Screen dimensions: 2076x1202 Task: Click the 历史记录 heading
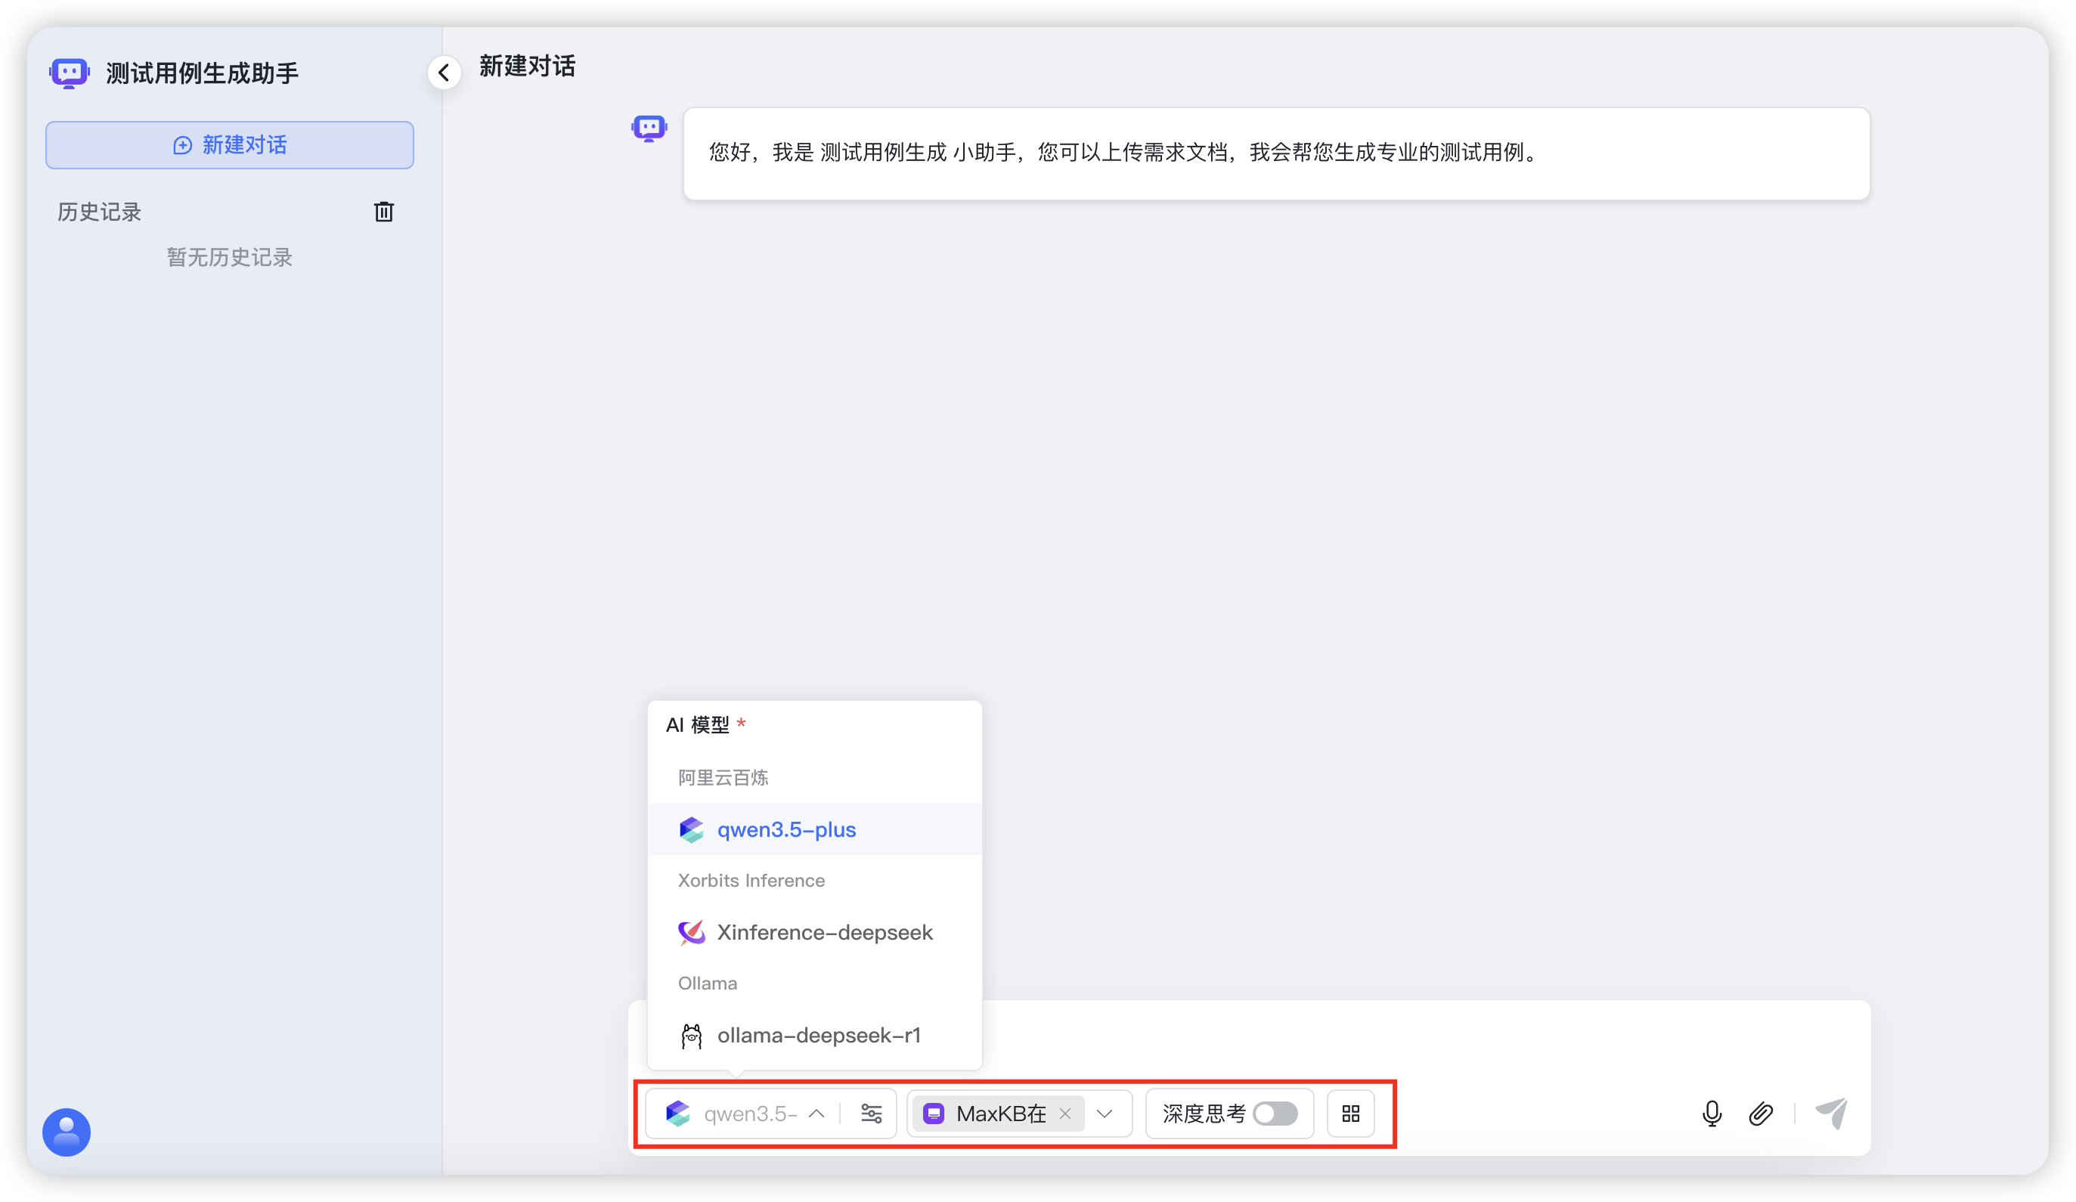100,212
